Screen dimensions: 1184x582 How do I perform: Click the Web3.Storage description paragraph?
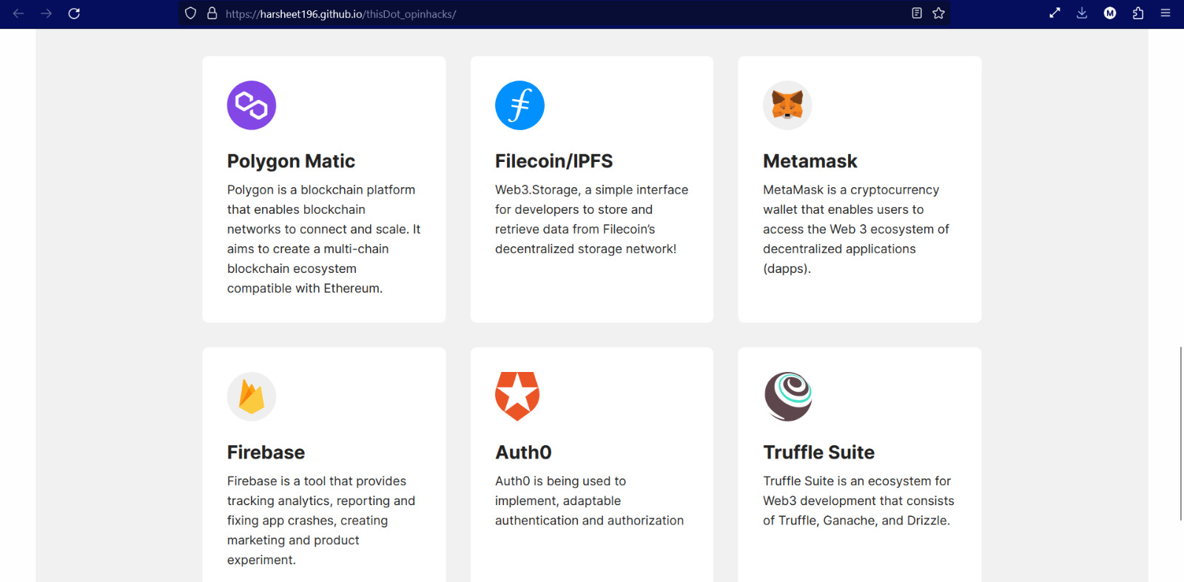pyautogui.click(x=591, y=220)
